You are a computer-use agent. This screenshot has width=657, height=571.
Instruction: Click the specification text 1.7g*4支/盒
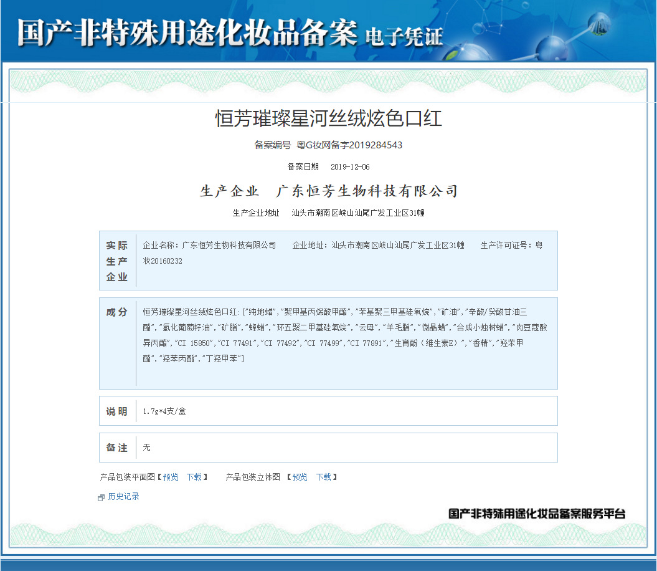click(164, 411)
